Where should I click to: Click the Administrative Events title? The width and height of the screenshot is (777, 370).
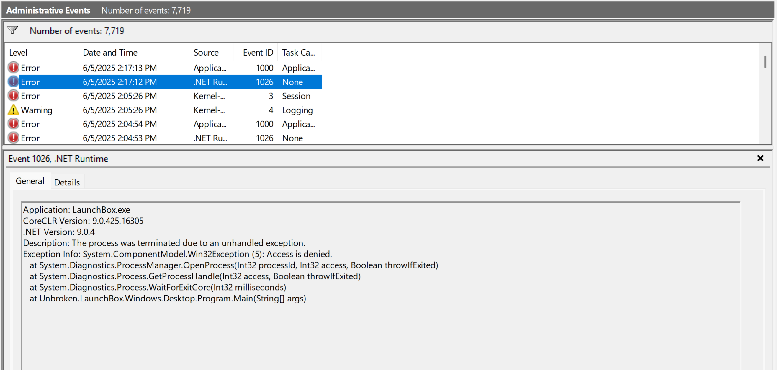click(48, 10)
